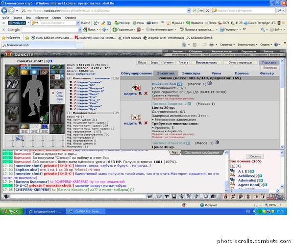Switch to the 'Эликсиры' tab
Image resolution: width=294 pixels, height=246 pixels.
[191, 74]
